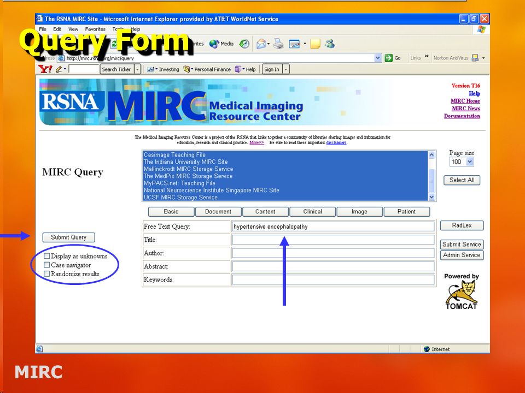Select The MedPix MIRC Storage Service row
The width and height of the screenshot is (525, 393).
pos(285,176)
